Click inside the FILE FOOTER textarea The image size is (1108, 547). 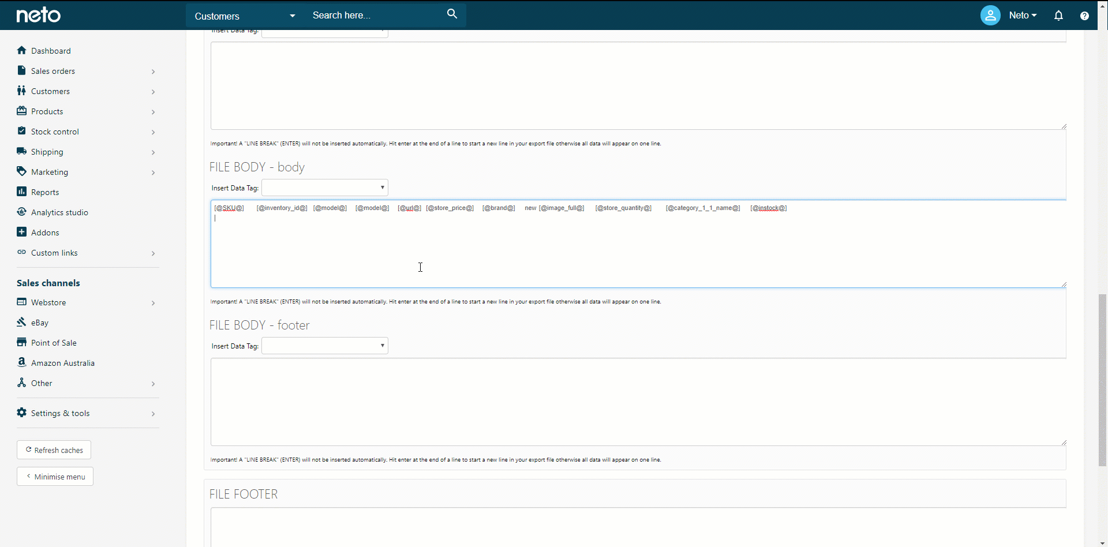pos(638,527)
